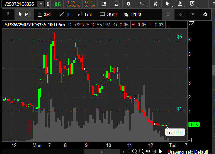Click the zoom out magnifier icon
The image size is (215, 154).
(135, 152)
